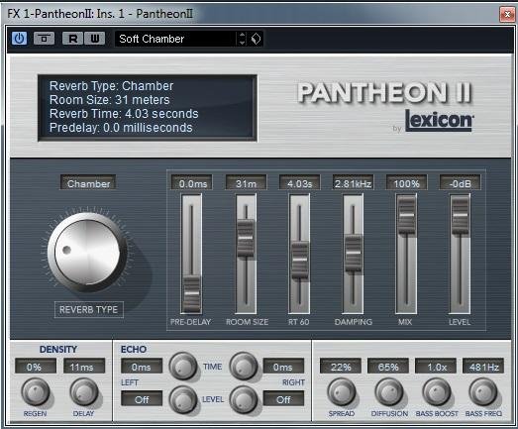Click the 2.81kHz damping value field
Viewport: 518px width, 429px height.
click(x=354, y=183)
